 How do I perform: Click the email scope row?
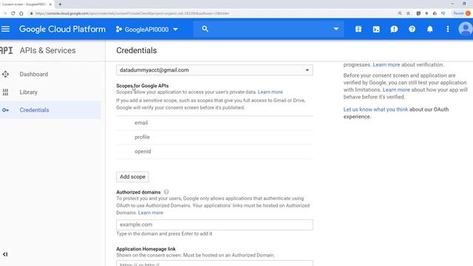[x=214, y=123]
